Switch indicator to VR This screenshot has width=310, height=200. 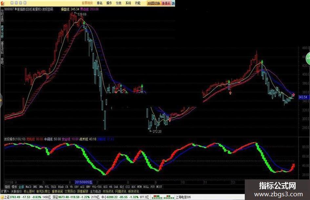(71, 187)
